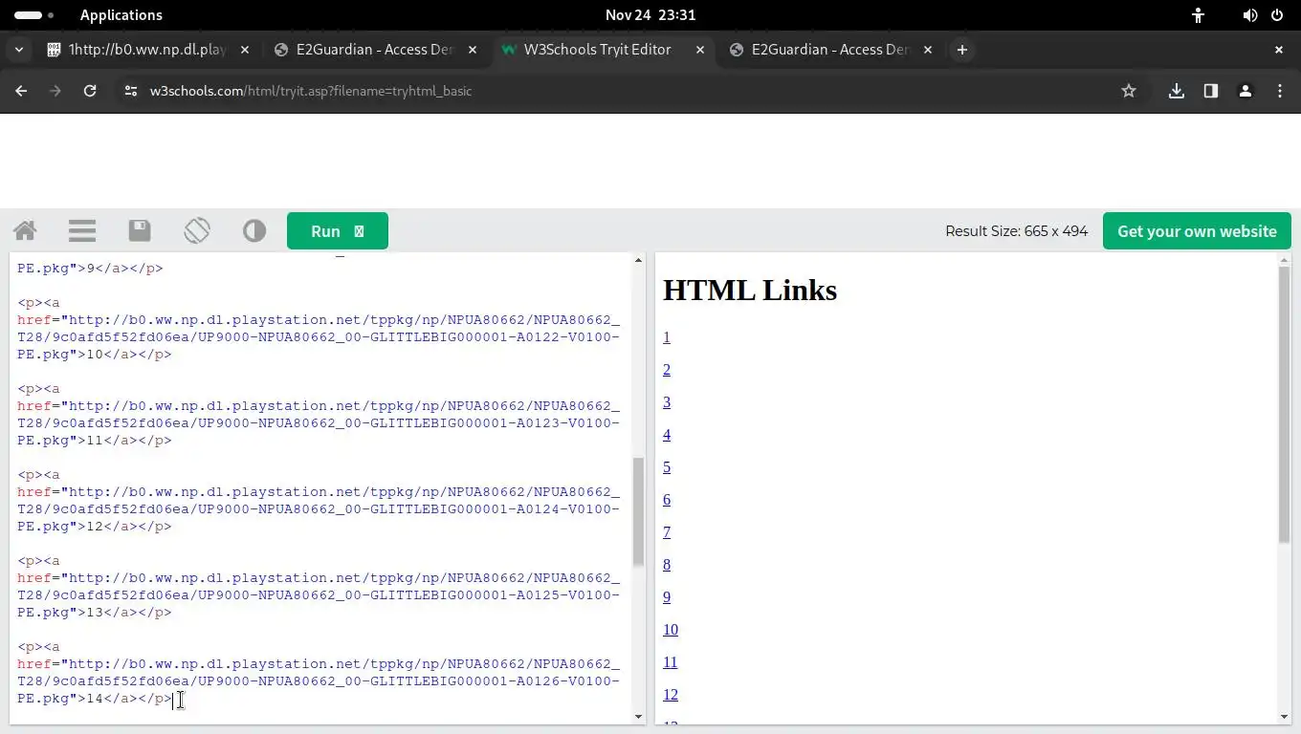
Task: Open link 2 in the result
Action: tap(667, 370)
